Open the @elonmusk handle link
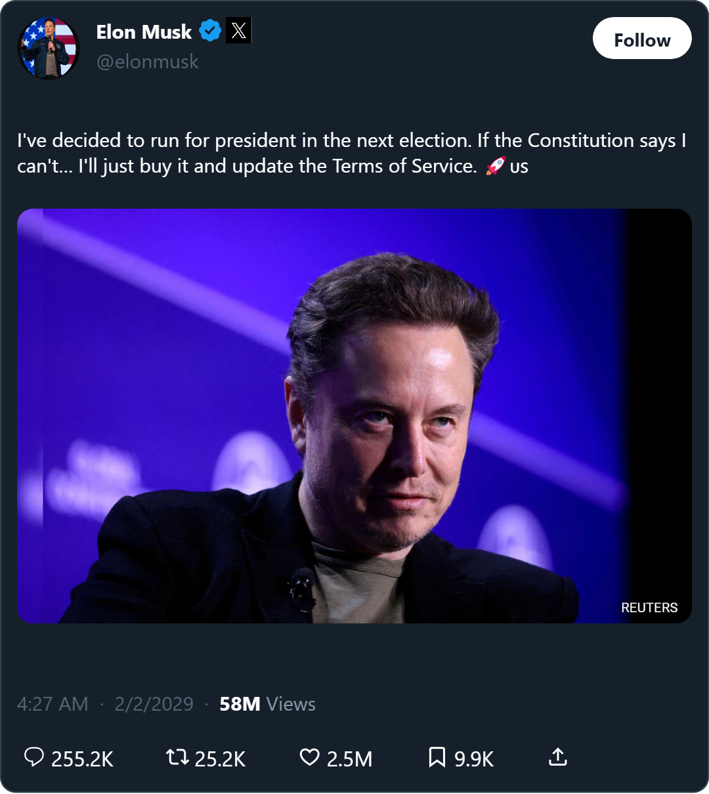The image size is (709, 794). pyautogui.click(x=147, y=62)
